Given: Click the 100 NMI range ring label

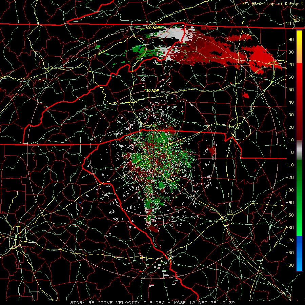Looking at the screenshot, I should pyautogui.click(x=152, y=28).
